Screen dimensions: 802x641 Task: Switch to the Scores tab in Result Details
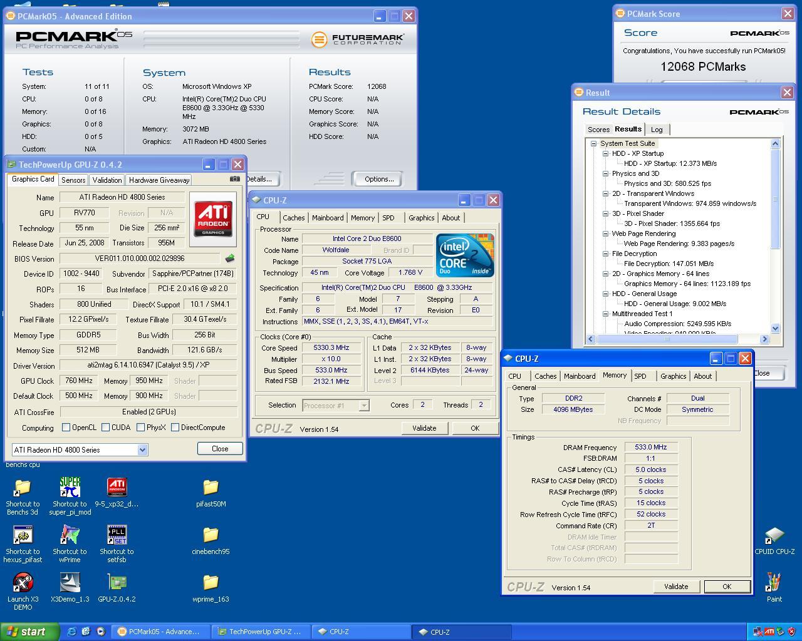tap(598, 130)
